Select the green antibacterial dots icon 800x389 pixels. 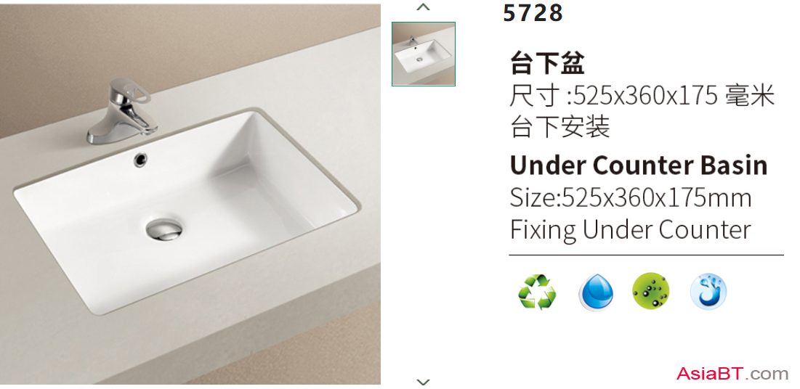click(x=651, y=292)
